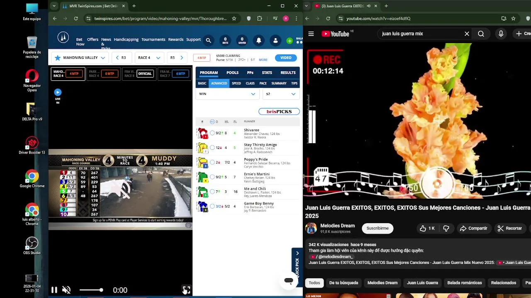Screen dimensions: 531x298
Task: Go to previous race R3
Action: tap(121, 58)
